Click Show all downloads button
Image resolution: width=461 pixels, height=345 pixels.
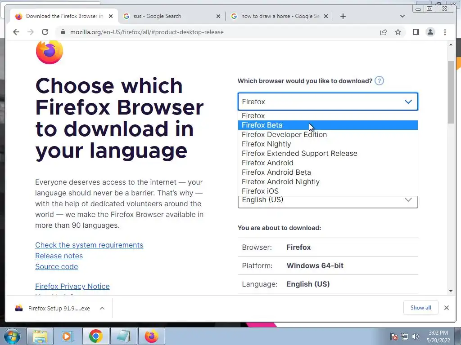pyautogui.click(x=421, y=308)
